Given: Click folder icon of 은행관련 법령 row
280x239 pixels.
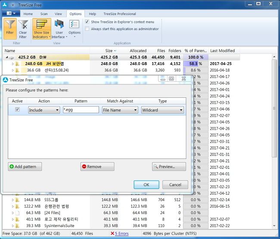Looking at the screenshot, I should point(17,206).
